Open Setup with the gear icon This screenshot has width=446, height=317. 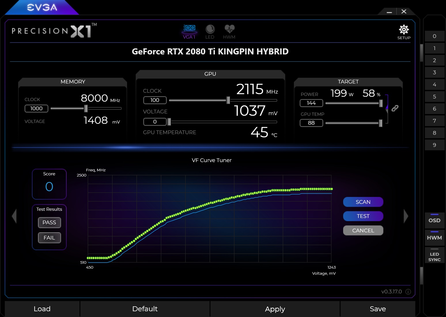pos(404,30)
